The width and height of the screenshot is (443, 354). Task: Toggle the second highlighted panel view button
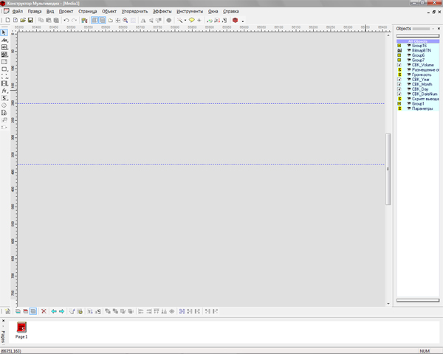(x=103, y=20)
